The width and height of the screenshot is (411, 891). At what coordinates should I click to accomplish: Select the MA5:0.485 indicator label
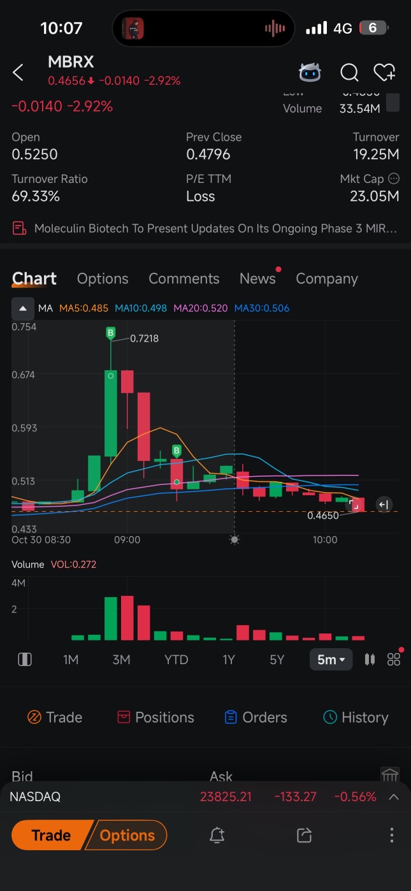[83, 308]
